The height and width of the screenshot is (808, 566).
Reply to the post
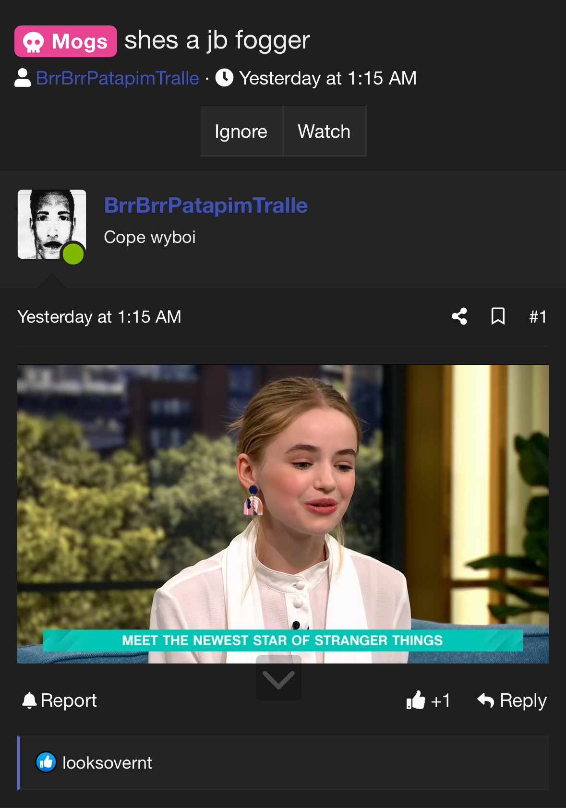point(512,700)
